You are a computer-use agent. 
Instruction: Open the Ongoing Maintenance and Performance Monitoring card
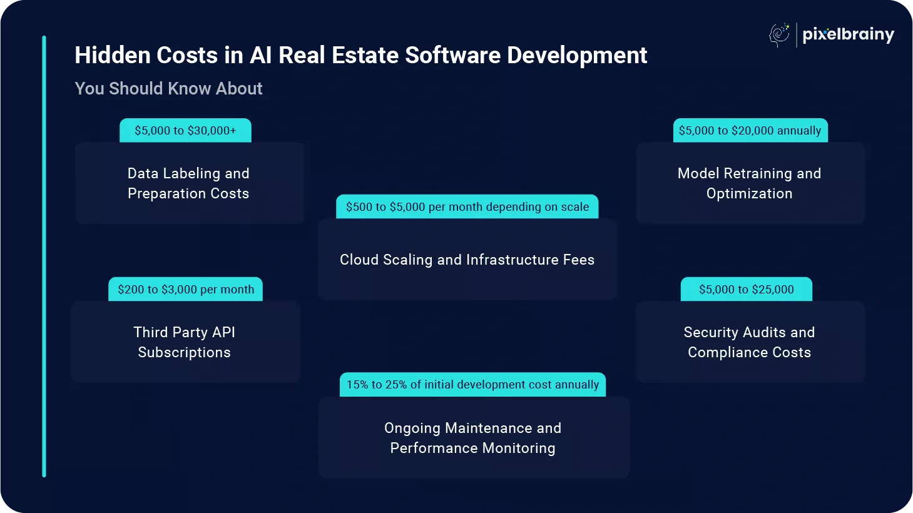click(473, 438)
